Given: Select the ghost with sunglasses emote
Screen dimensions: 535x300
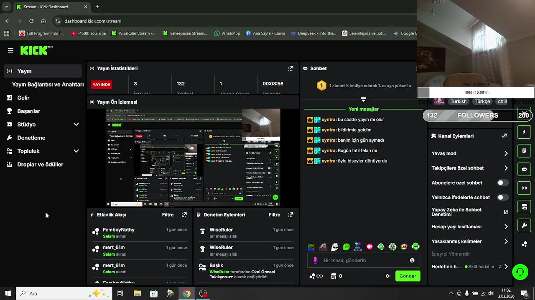Looking at the screenshot, I should click(x=334, y=247).
